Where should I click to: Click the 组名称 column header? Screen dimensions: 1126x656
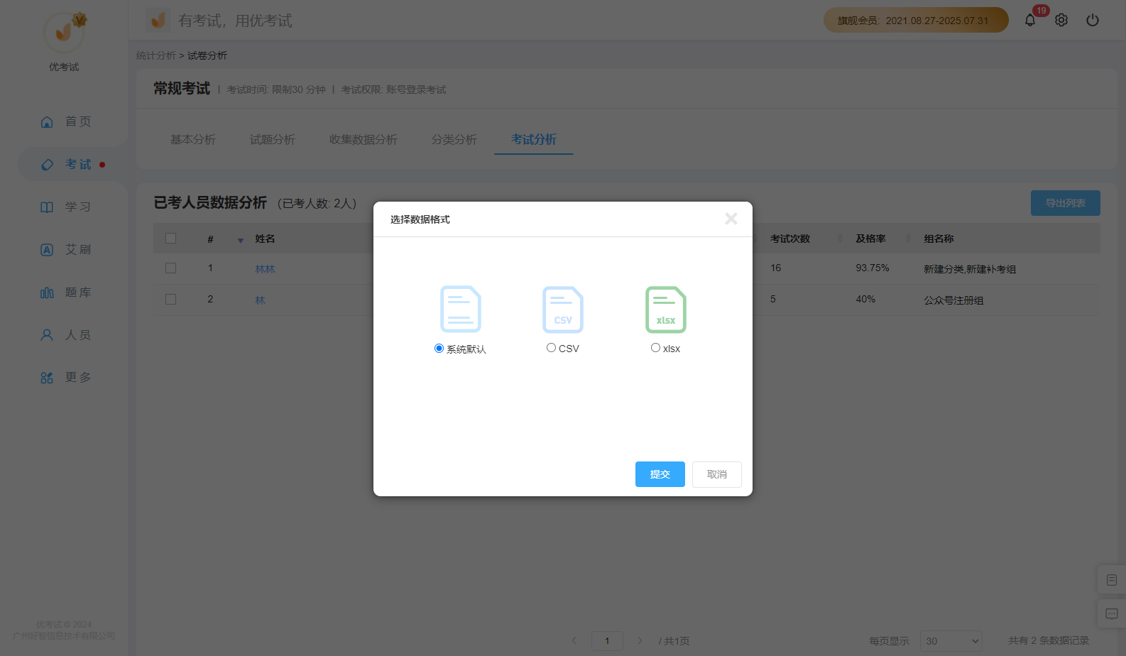point(939,239)
